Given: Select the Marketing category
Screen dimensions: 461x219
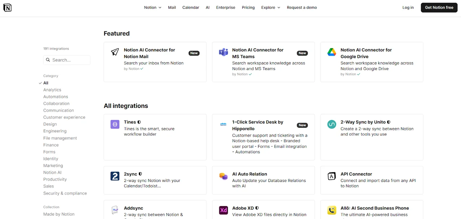Looking at the screenshot, I should tap(53, 166).
